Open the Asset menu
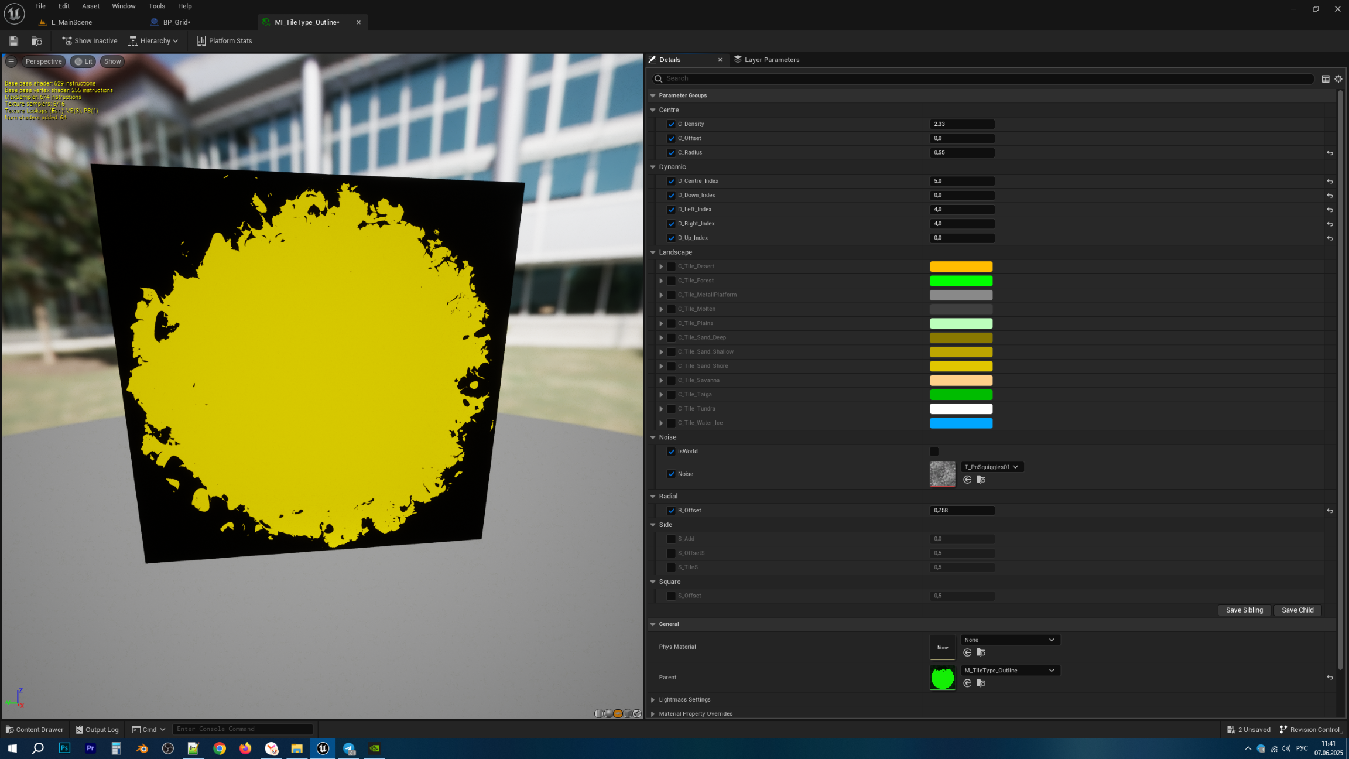Image resolution: width=1349 pixels, height=759 pixels. (x=91, y=6)
